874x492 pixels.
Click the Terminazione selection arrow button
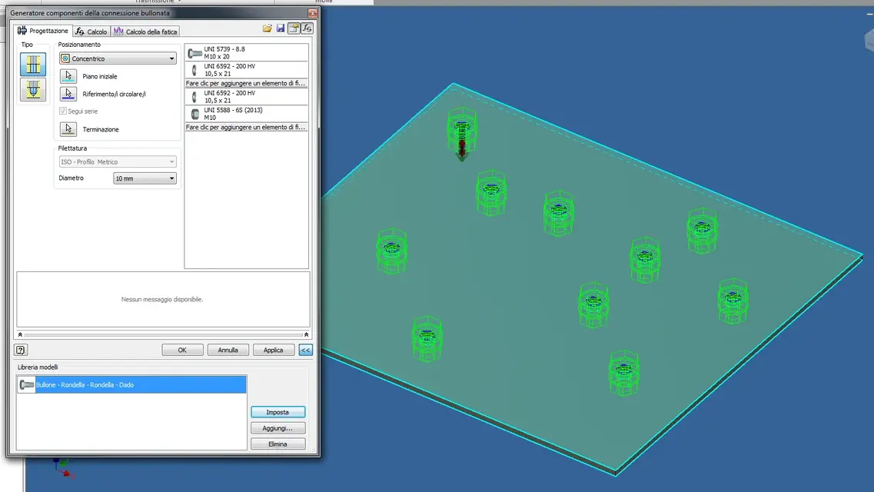[x=68, y=128]
